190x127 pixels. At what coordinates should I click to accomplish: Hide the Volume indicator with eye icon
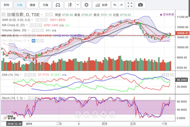tap(34, 30)
